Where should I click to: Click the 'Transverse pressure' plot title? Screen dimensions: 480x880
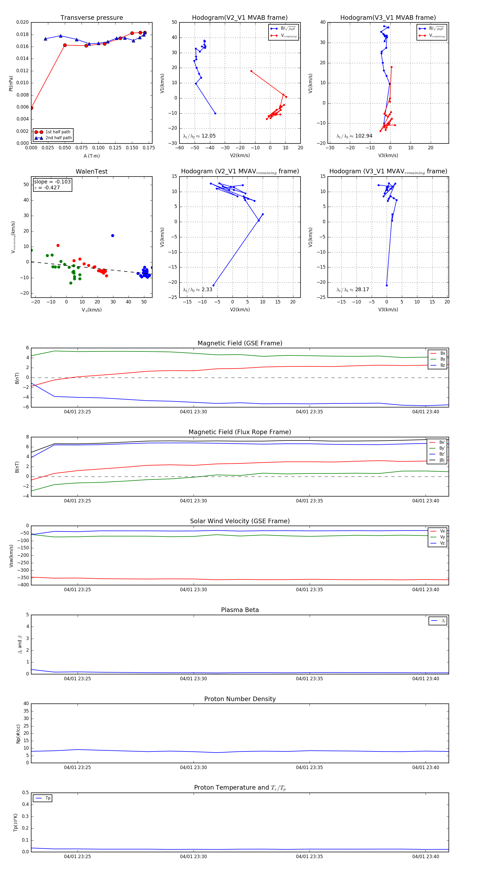91,18
